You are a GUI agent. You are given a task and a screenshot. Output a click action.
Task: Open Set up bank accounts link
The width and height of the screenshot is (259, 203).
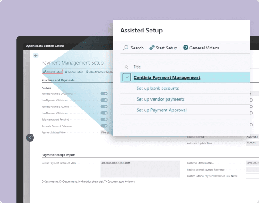tap(158, 89)
